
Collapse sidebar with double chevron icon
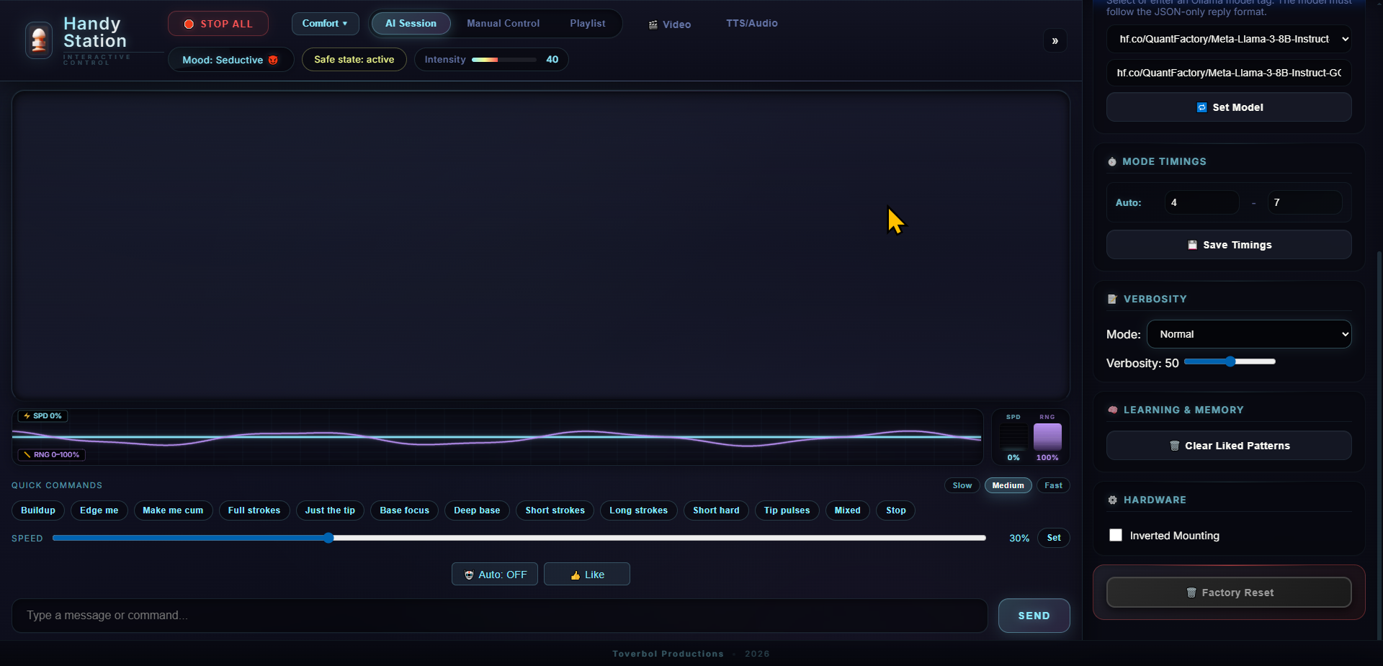click(x=1055, y=40)
